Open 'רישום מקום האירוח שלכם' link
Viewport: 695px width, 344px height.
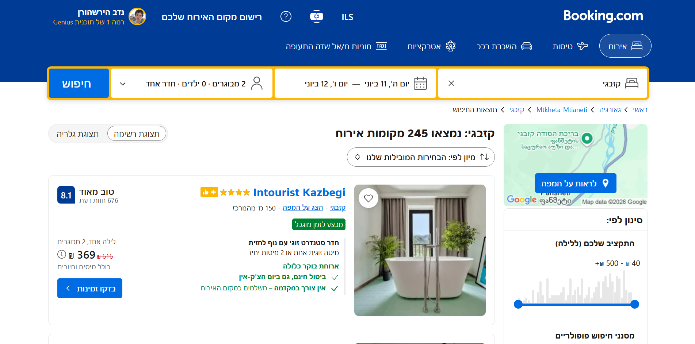212,17
